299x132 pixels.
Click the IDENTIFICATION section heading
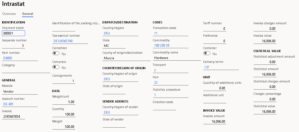13,22
